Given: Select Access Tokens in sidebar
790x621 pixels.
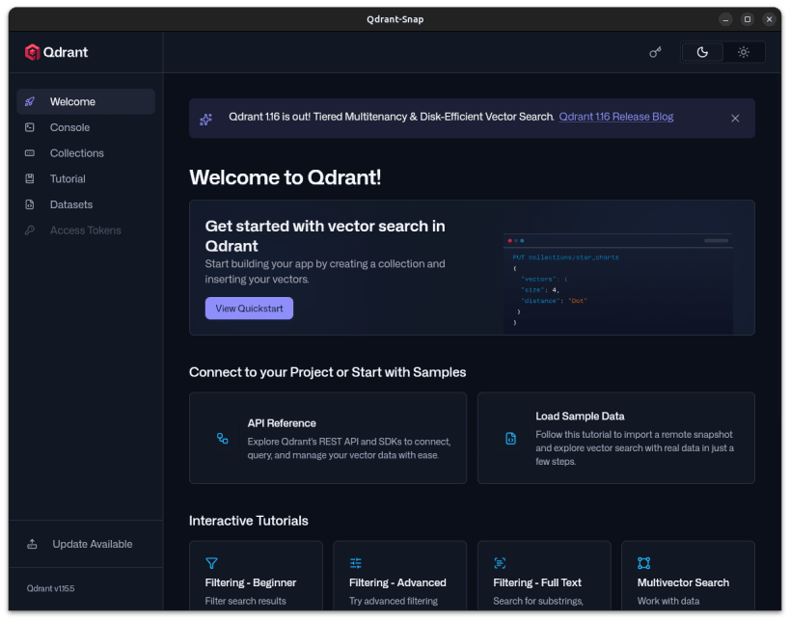Looking at the screenshot, I should pos(86,230).
